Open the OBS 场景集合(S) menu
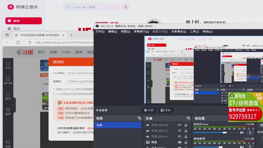263x148 pixels. pyautogui.click(x=179, y=32)
